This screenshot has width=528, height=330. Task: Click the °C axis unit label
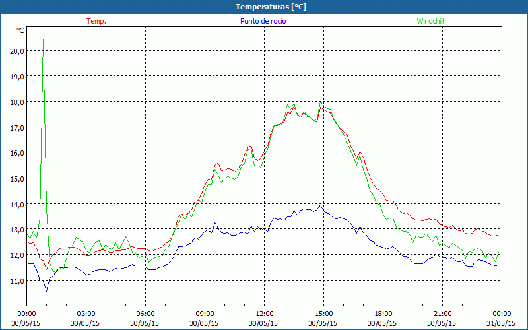point(20,30)
